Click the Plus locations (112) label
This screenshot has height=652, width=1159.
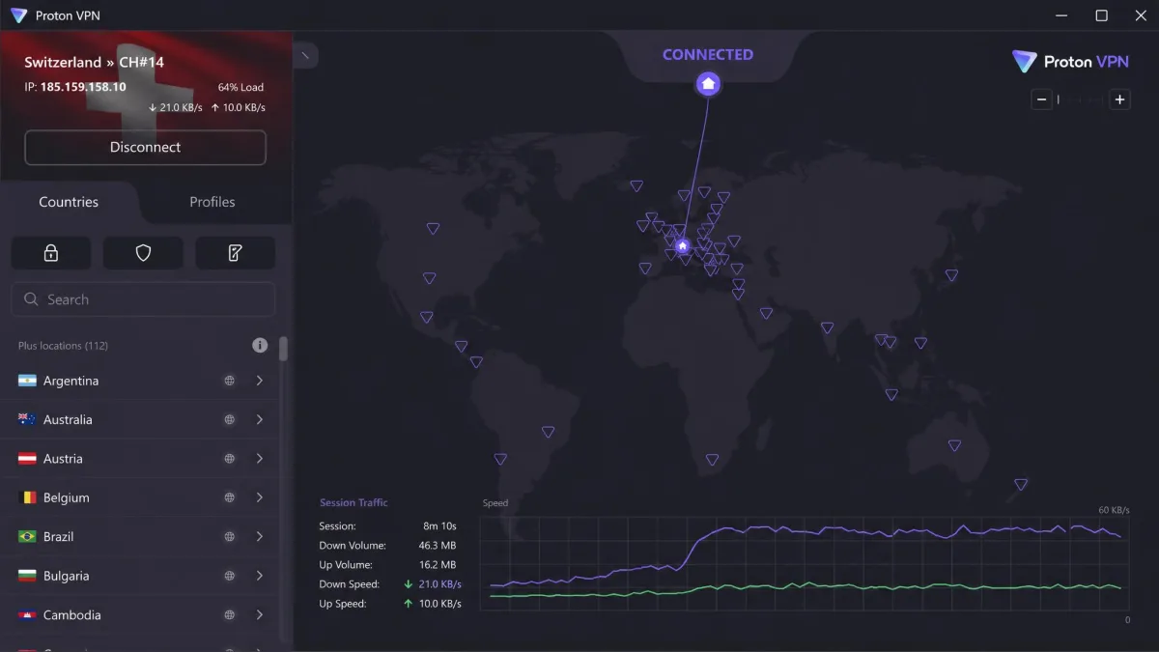[63, 345]
